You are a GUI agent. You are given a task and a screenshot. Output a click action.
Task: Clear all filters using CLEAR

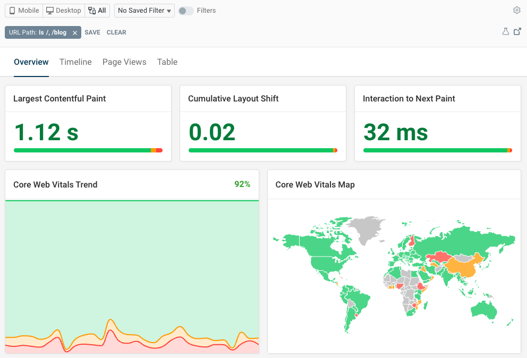point(116,32)
